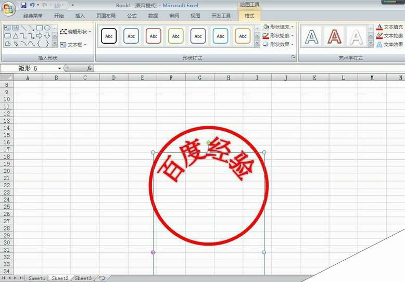405x282 pixels.
Task: Open the 视图 tab
Action: click(195, 16)
